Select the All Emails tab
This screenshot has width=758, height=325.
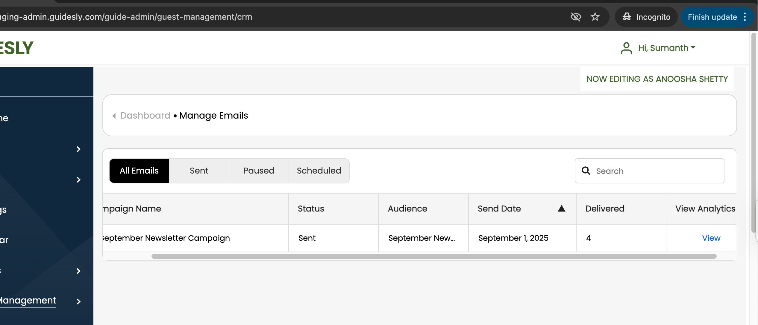[139, 171]
